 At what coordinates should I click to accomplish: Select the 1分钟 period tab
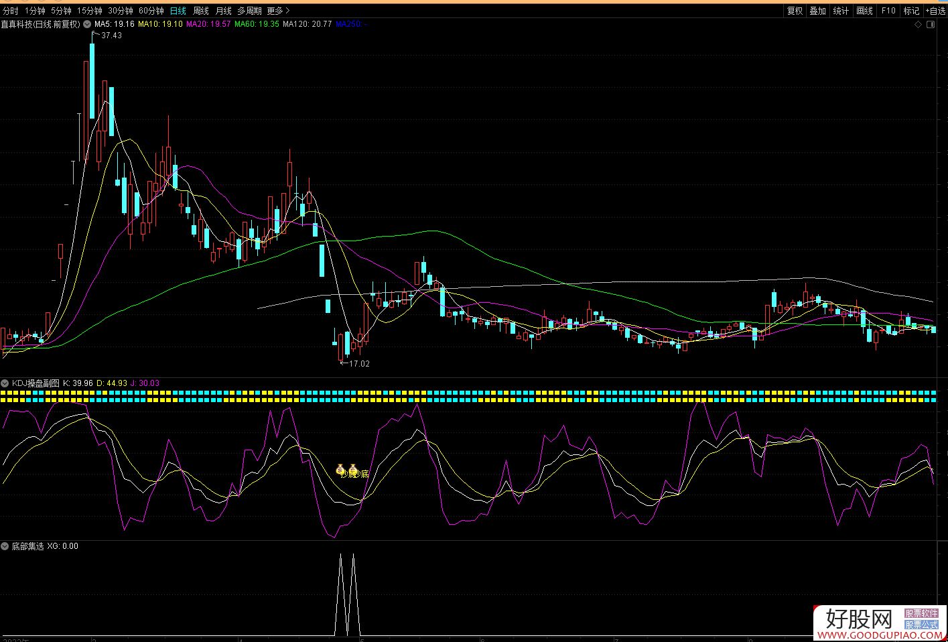pyautogui.click(x=35, y=11)
